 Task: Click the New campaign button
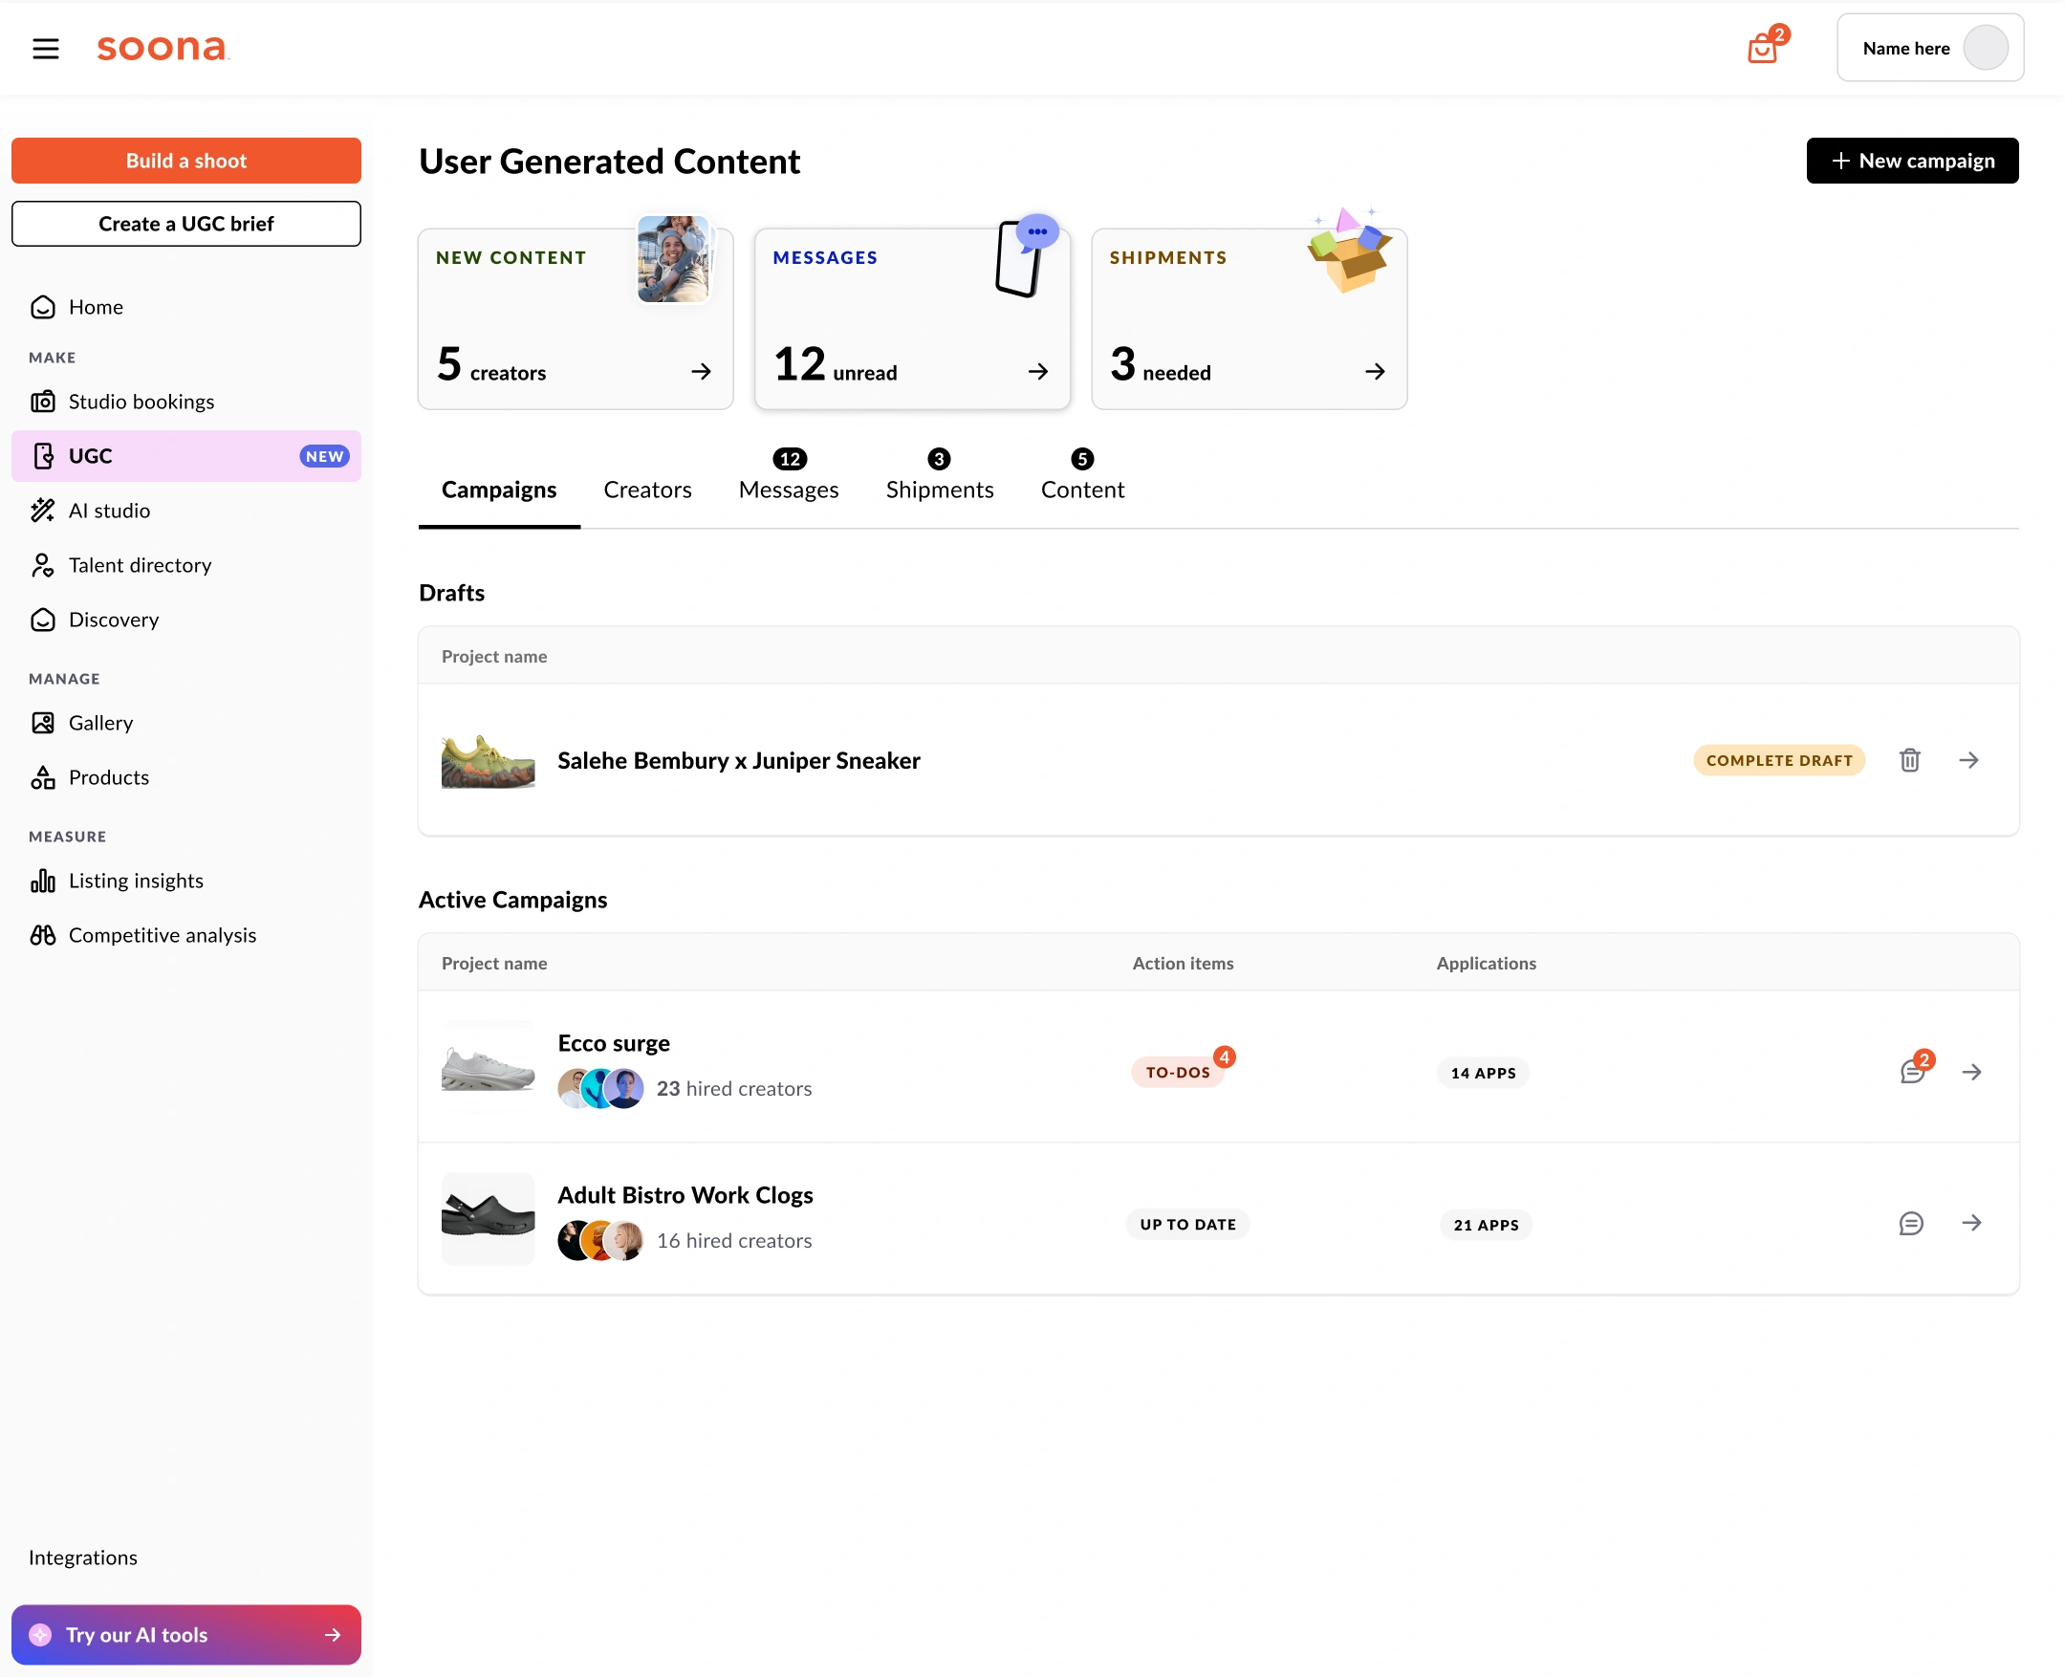point(1911,161)
